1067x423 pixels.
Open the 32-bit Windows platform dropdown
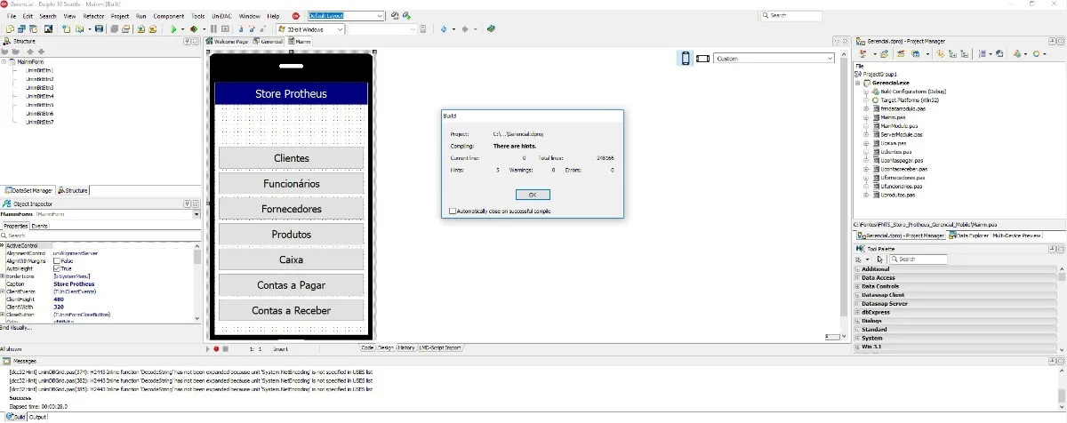[341, 28]
